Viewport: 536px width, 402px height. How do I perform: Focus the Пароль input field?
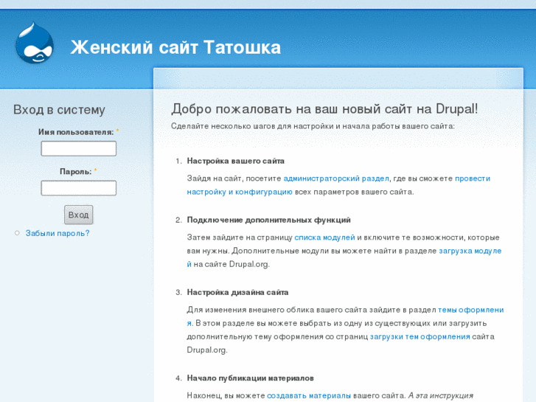(x=79, y=188)
